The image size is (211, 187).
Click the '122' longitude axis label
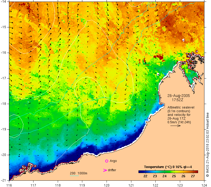(156, 185)
